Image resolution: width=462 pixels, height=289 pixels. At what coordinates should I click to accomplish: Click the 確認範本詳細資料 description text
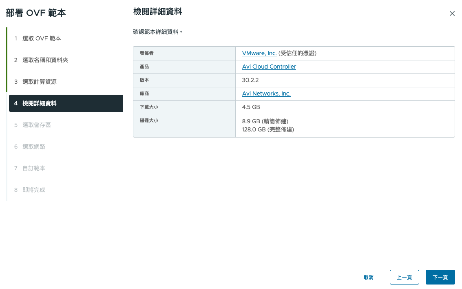pyautogui.click(x=158, y=32)
